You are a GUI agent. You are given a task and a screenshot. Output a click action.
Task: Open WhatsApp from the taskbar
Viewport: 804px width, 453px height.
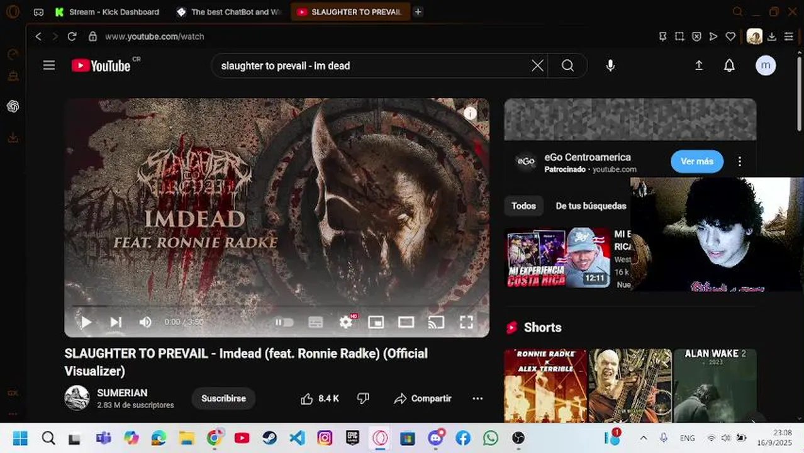[491, 438]
